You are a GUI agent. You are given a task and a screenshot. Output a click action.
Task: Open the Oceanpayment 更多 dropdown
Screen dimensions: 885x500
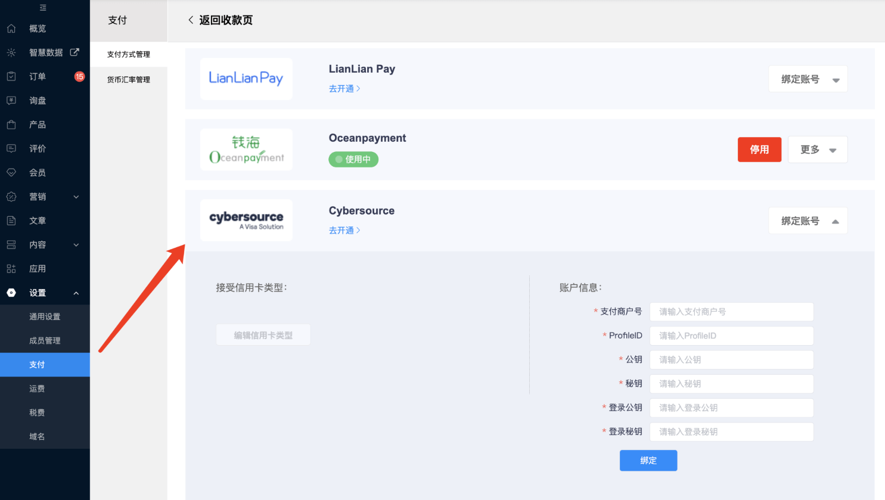click(x=818, y=150)
